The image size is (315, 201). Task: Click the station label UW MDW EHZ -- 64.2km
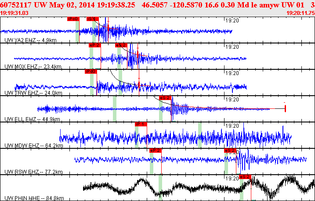34,145
